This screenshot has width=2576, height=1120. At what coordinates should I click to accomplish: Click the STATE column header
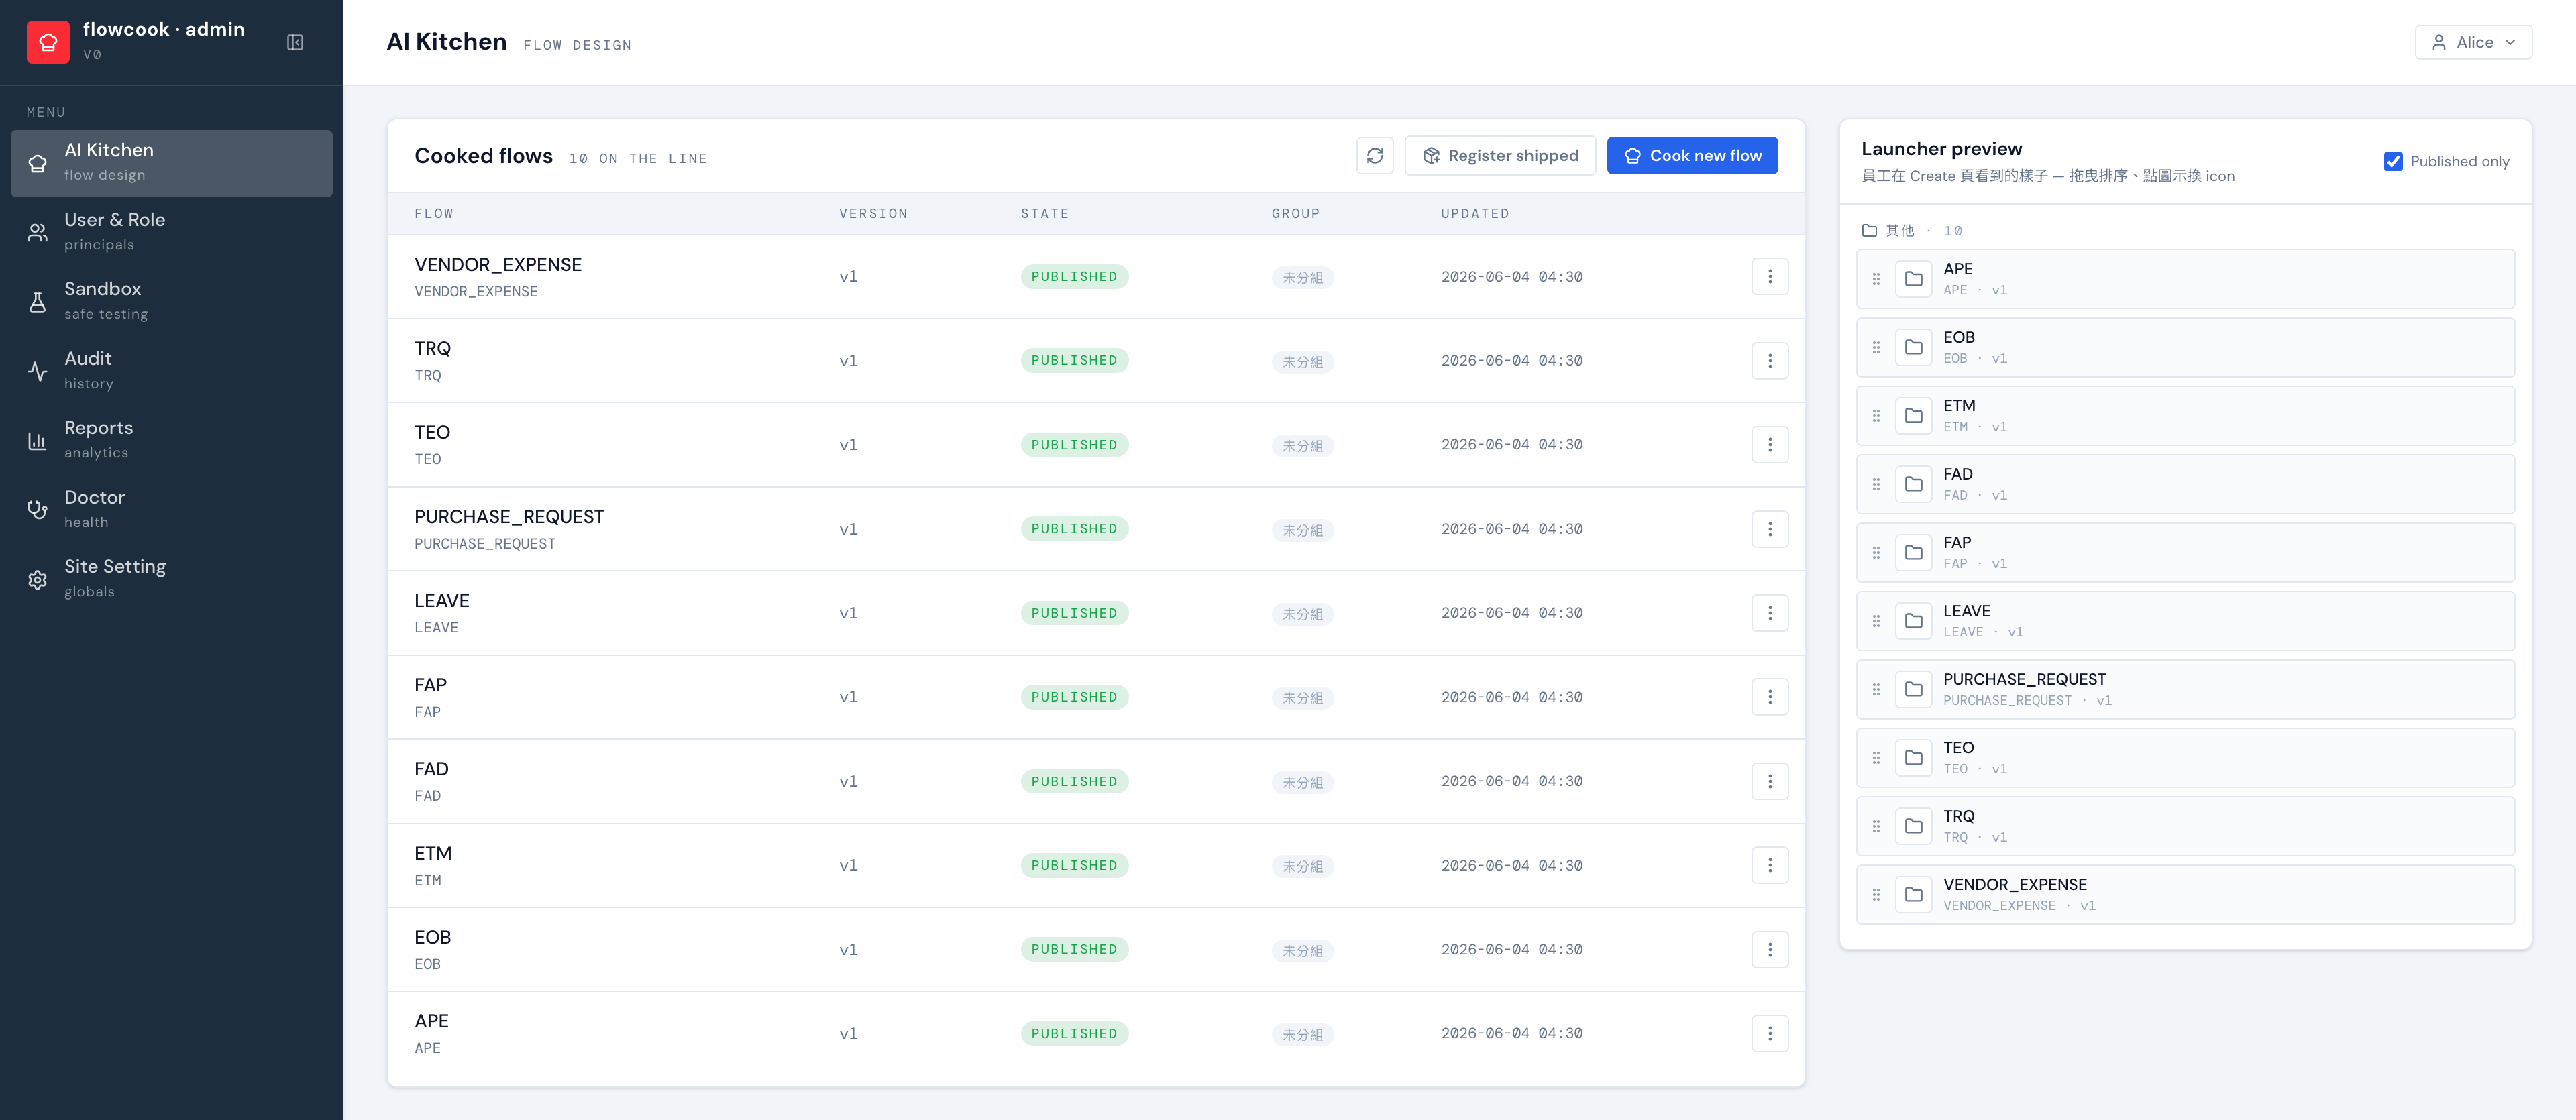pyautogui.click(x=1045, y=214)
